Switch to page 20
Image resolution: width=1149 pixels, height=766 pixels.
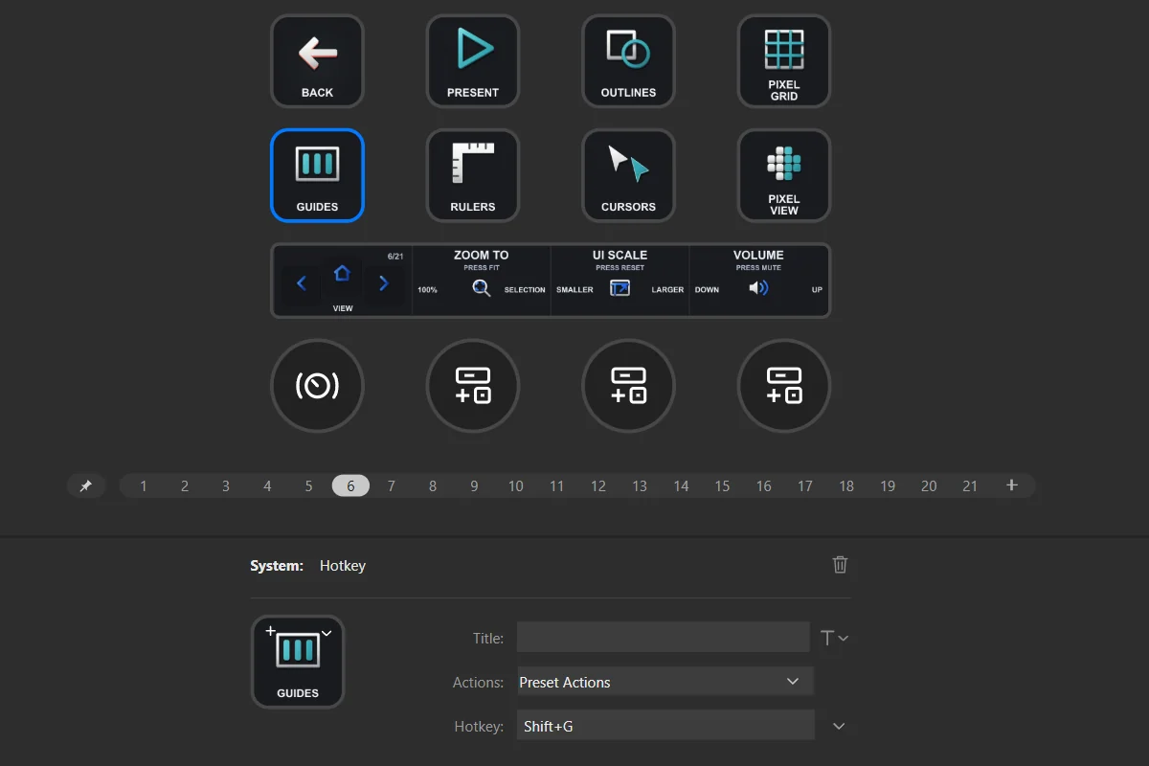[929, 486]
